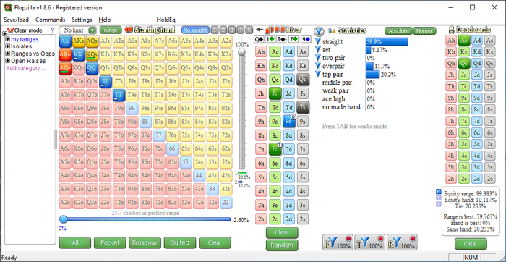Open the flop filter F 100% button
The height and width of the screenshot is (262, 506).
coord(338,242)
